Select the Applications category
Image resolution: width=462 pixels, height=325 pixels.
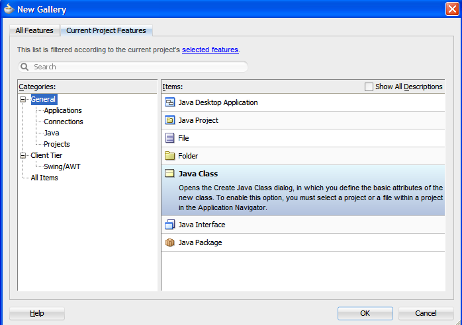pyautogui.click(x=63, y=110)
